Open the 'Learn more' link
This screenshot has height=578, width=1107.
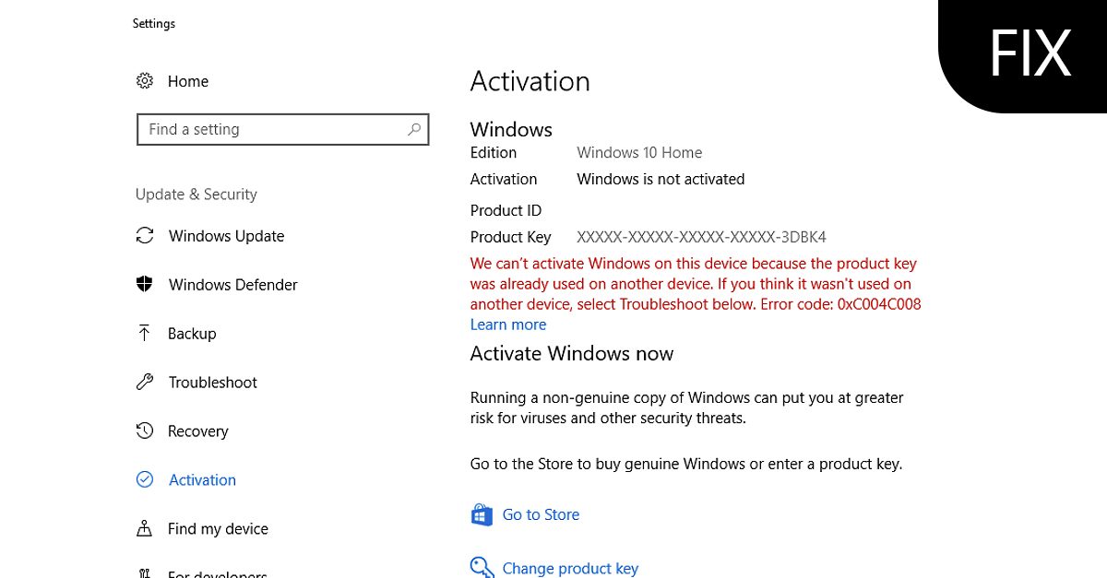click(508, 324)
